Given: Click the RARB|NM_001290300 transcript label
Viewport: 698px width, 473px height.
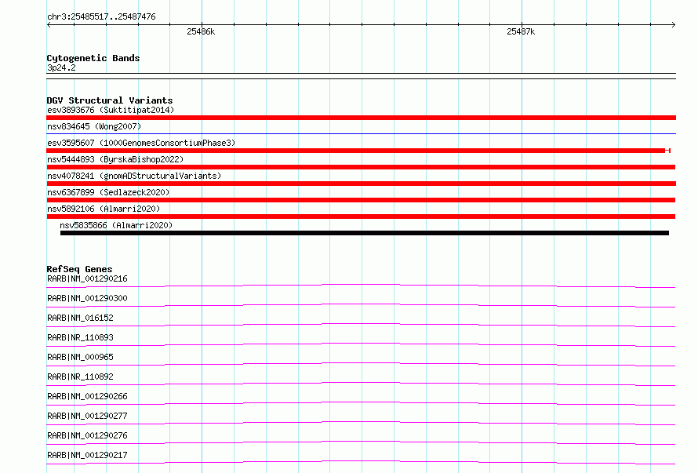Looking at the screenshot, I should pos(87,298).
